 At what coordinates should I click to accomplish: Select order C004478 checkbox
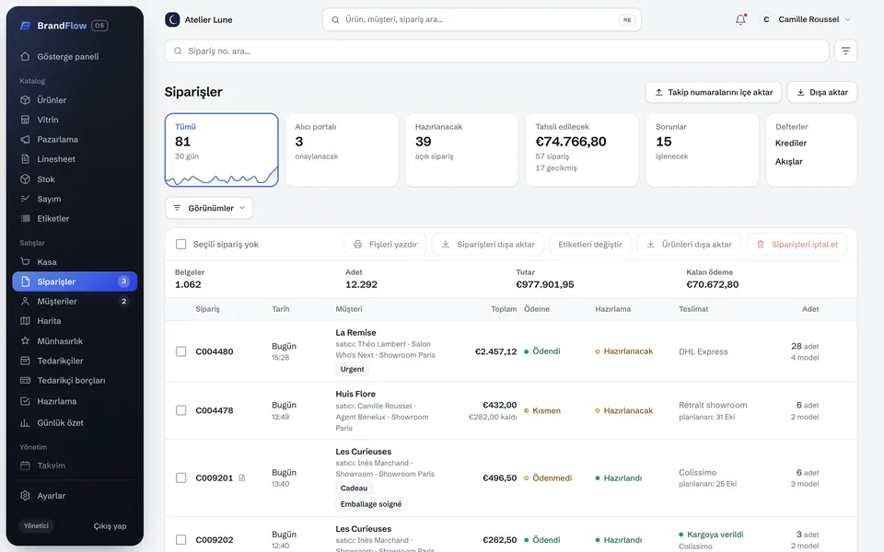tap(181, 410)
